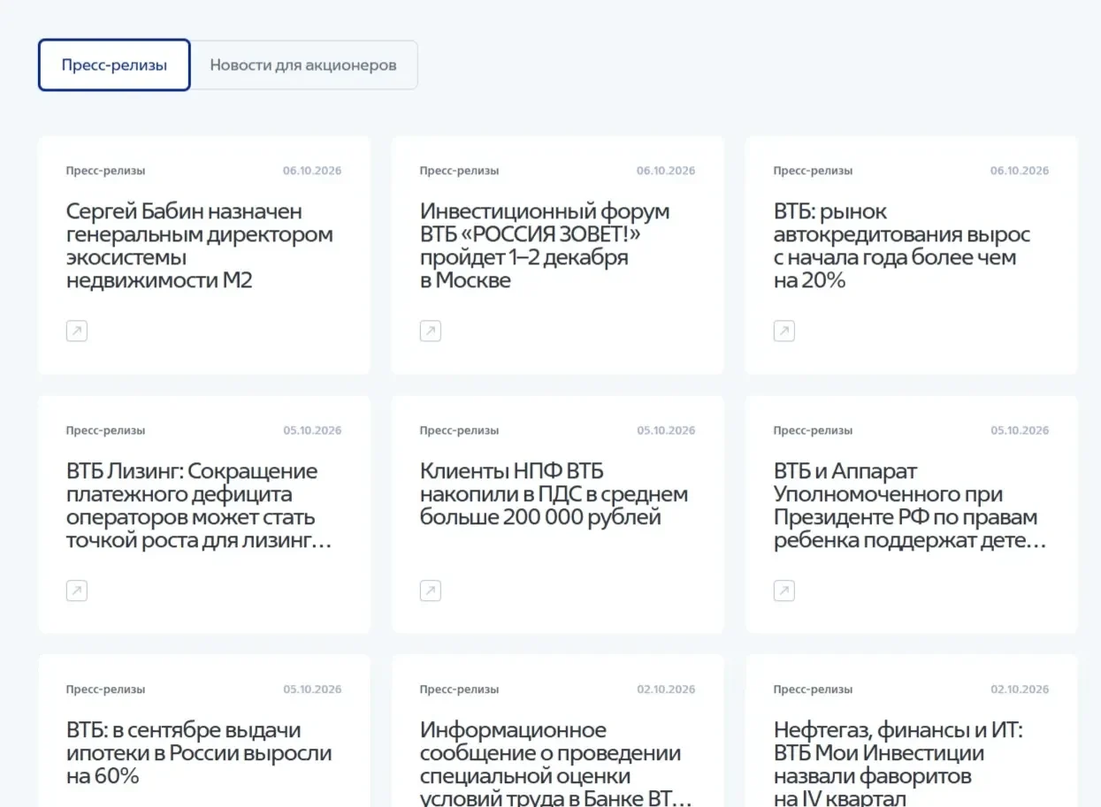The height and width of the screenshot is (807, 1101).
Task: Open Нефтегаз, финансы и ИТ headline
Action: pyautogui.click(x=898, y=763)
